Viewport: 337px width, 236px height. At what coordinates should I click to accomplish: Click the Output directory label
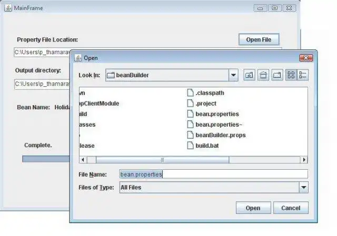[38, 70]
